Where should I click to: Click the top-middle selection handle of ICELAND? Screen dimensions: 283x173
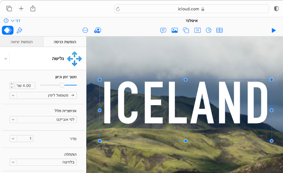[x=186, y=80]
